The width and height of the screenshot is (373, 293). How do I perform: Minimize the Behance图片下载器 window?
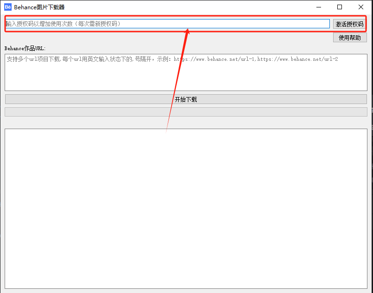point(319,7)
